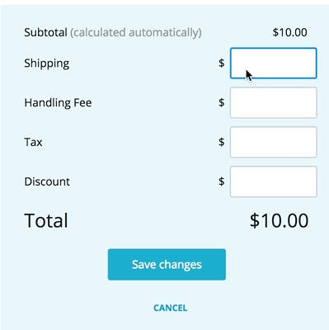The width and height of the screenshot is (329, 330).
Task: Activate the Discount amount input box
Action: [274, 181]
